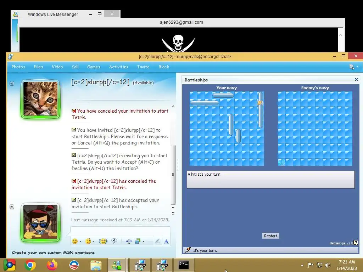Click the rocket icon in Battleships status bar

click(188, 250)
